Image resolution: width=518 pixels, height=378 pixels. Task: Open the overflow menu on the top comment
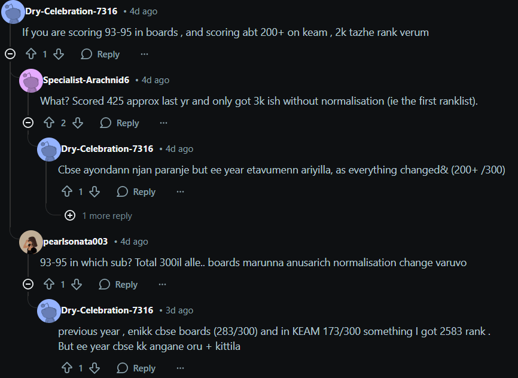pyautogui.click(x=144, y=54)
